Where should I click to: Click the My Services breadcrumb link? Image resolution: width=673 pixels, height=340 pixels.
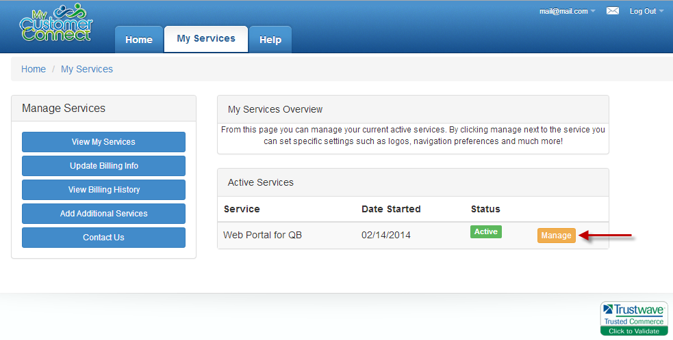87,69
